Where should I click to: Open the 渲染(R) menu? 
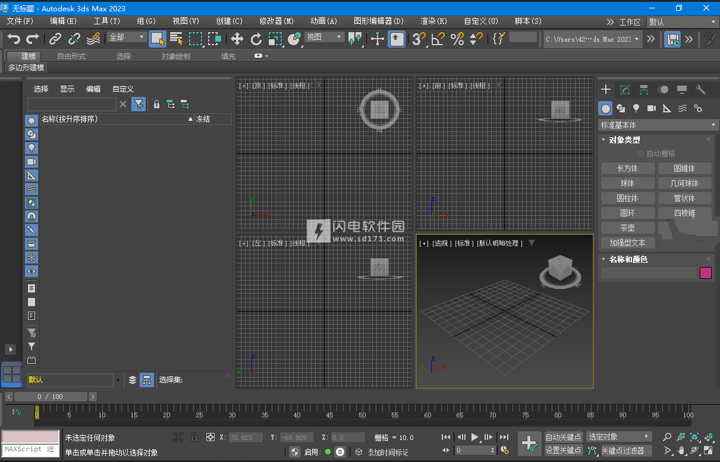(433, 21)
